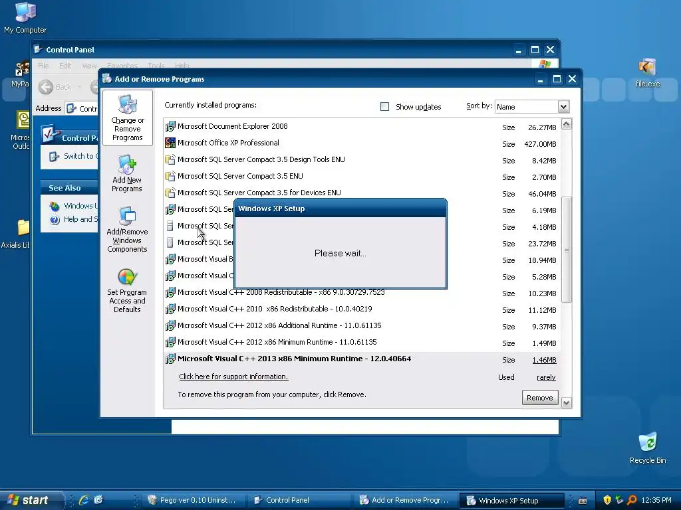Open the Sort by Name dropdown
The height and width of the screenshot is (510, 681).
pyautogui.click(x=563, y=107)
